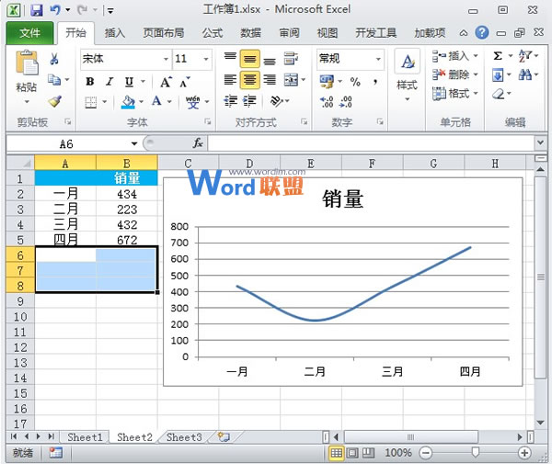Screen dimensions: 552x464
Task: Click the Paste clipboard icon
Action: click(27, 63)
